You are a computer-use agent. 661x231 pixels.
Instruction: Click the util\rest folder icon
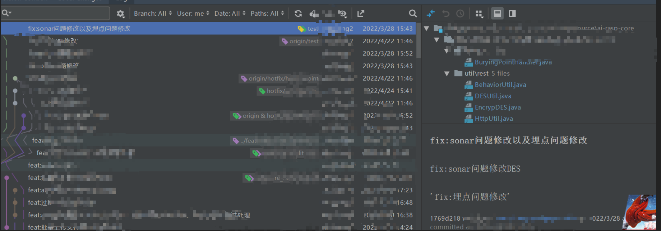[458, 73]
